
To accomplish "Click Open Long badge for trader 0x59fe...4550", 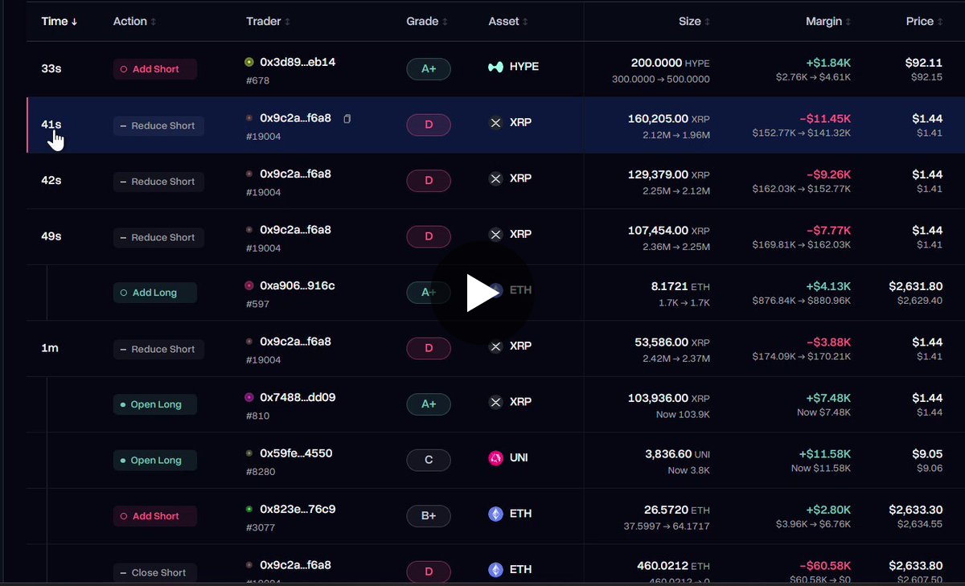I will [155, 461].
